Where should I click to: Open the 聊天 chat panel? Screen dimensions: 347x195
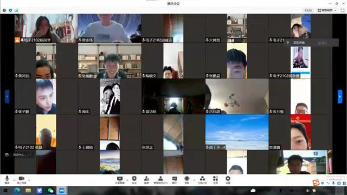point(175,180)
